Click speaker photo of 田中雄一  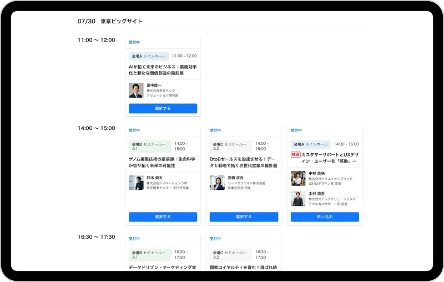136,90
